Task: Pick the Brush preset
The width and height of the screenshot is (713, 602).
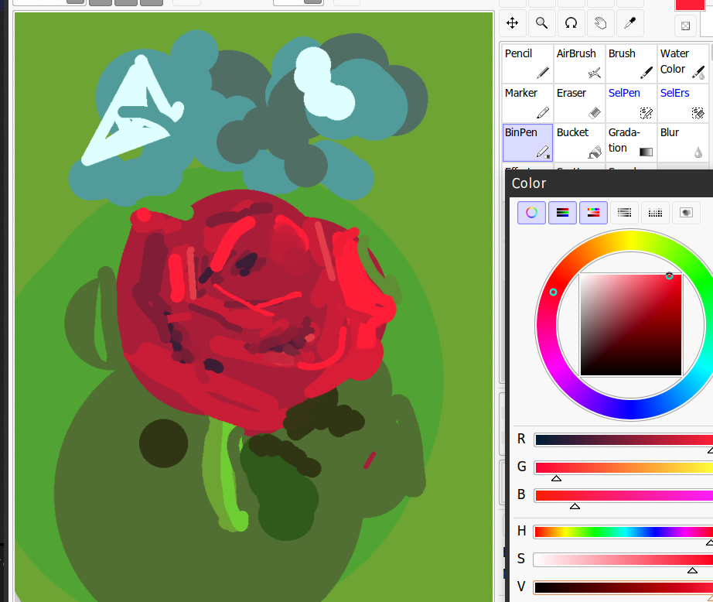Action: click(x=631, y=63)
